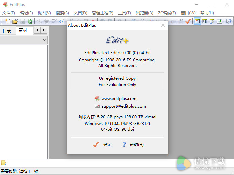
Task: Click the Edit+ logo in About dialog
Action: tap(117, 40)
